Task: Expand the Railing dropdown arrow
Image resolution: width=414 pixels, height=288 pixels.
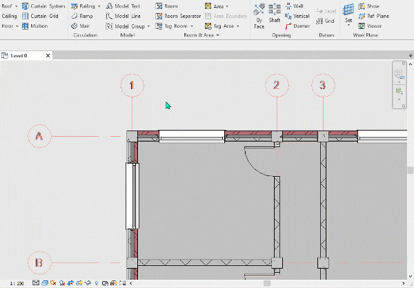Action: [99, 6]
